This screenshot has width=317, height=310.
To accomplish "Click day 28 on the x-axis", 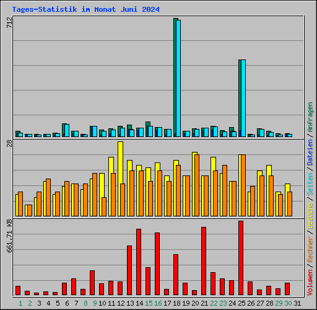I will click(269, 303).
